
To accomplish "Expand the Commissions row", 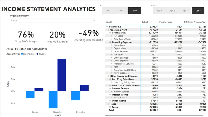I will pos(111,45).
